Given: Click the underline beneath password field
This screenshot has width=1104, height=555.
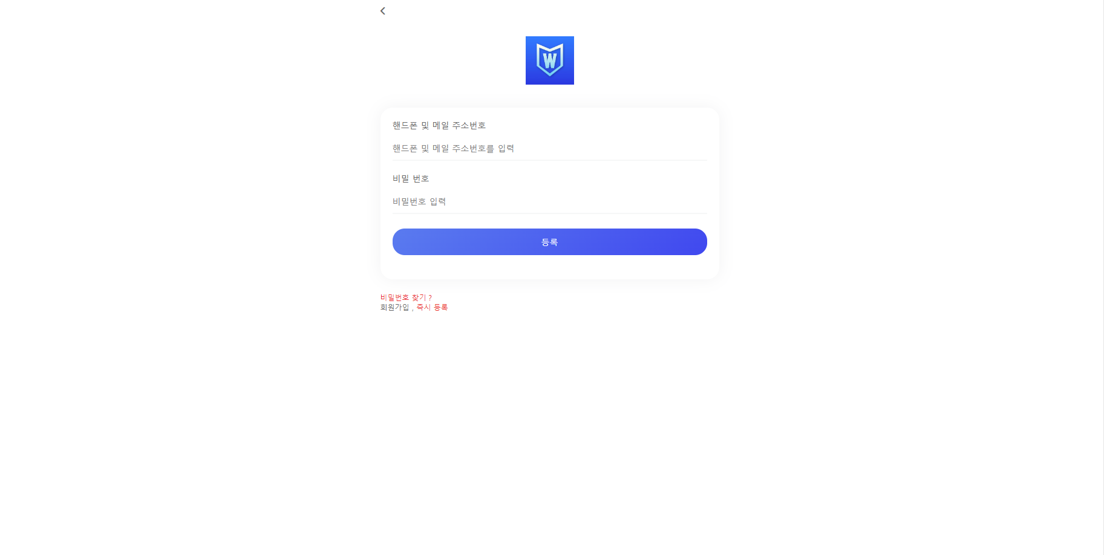Looking at the screenshot, I should coord(549,213).
